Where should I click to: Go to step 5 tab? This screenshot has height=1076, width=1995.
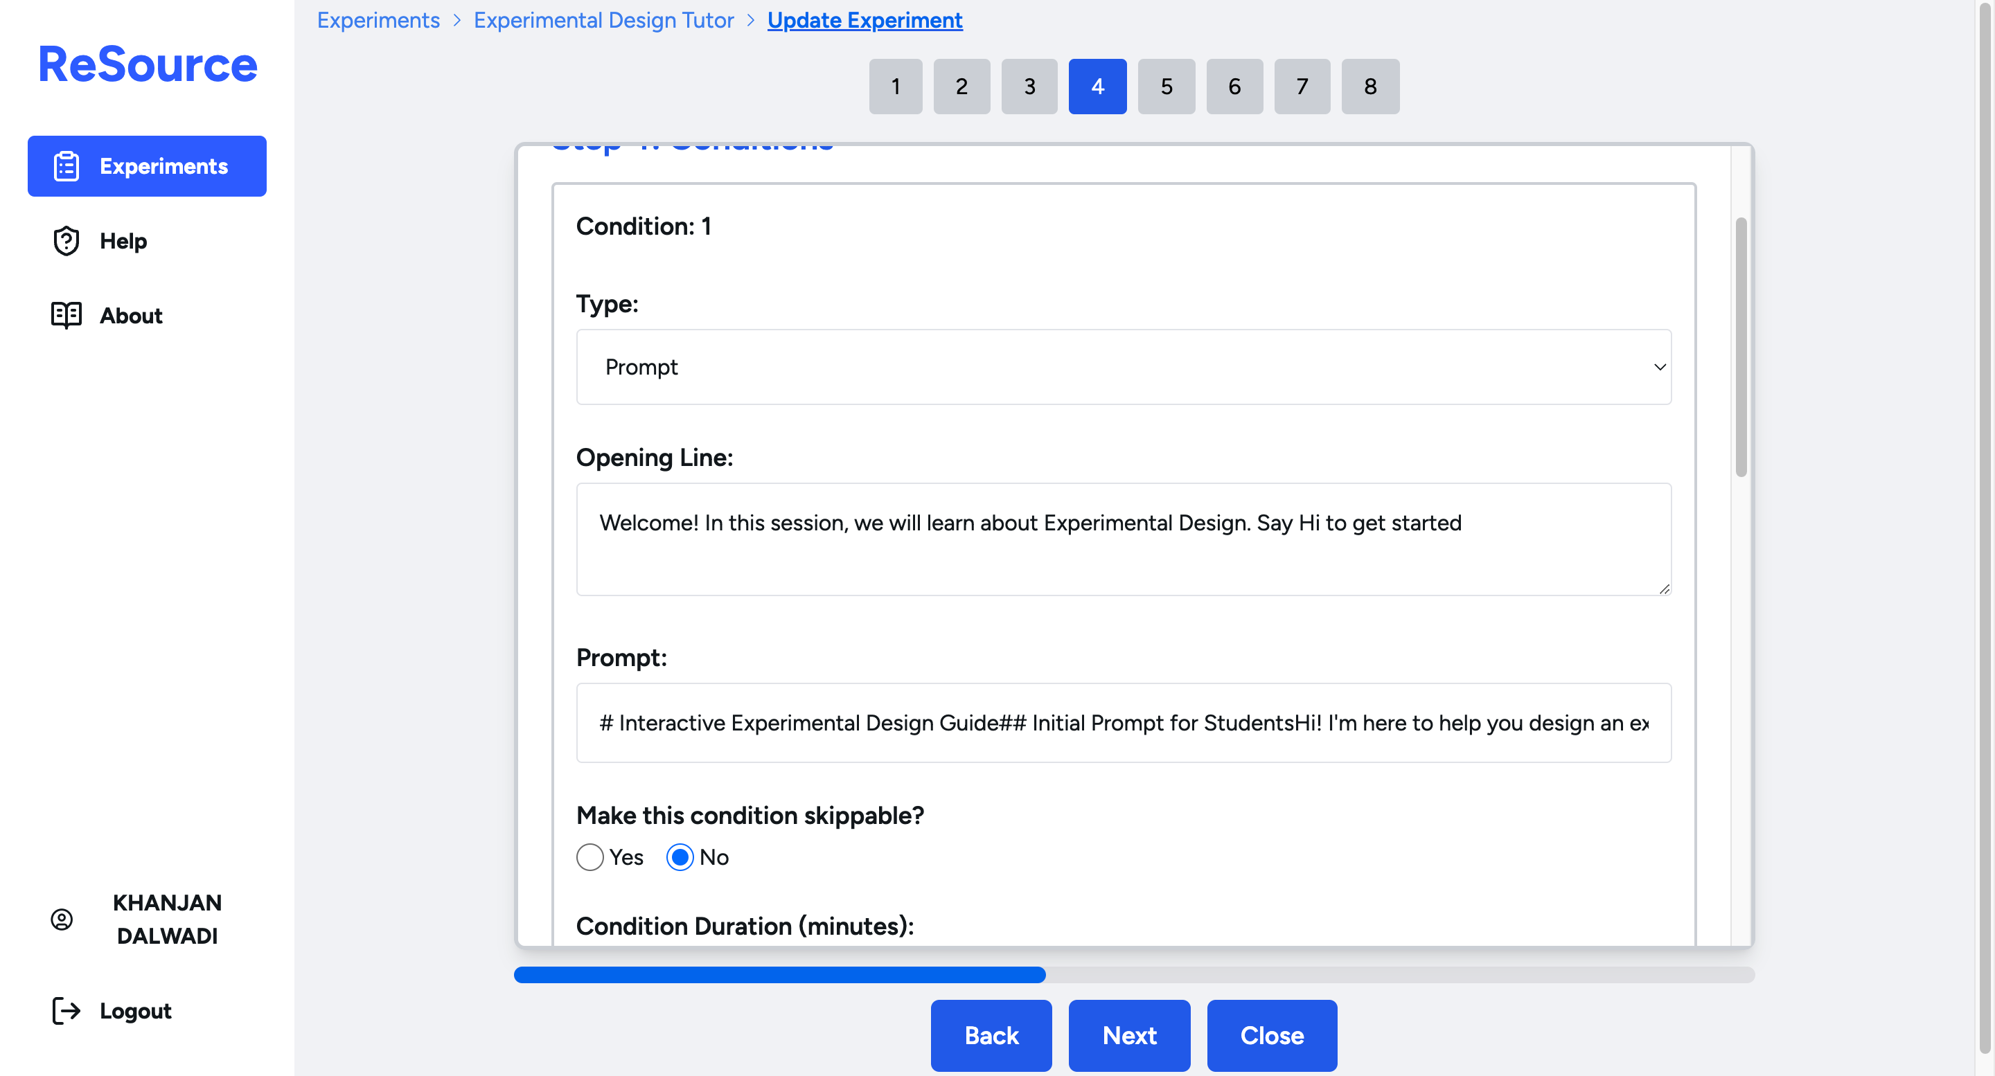click(x=1166, y=87)
